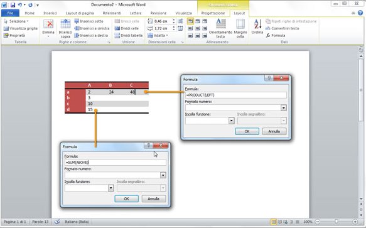Open the Formula command in Dati group
Viewport: 366px width, 228px height.
point(276,36)
